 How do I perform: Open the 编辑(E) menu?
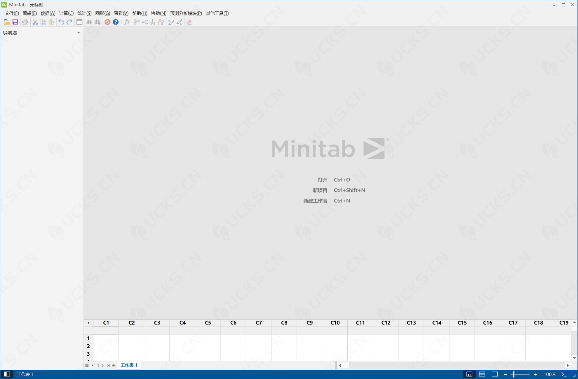(x=30, y=13)
